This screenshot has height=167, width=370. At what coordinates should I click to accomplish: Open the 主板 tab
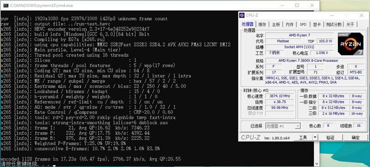[x=276, y=24]
